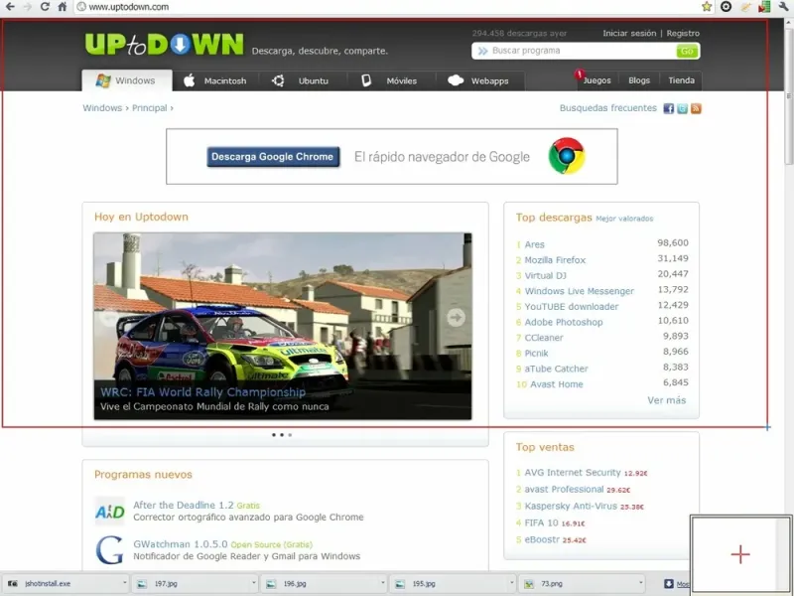Viewport: 794px width, 596px height.
Task: Click Ver más under Top descargas
Action: click(666, 400)
